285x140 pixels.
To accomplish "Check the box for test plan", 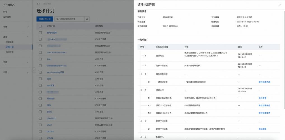I will click(x=40, y=59).
